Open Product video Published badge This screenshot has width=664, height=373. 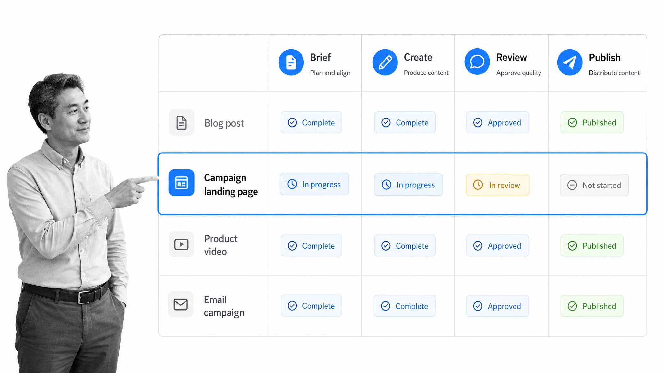pos(592,246)
